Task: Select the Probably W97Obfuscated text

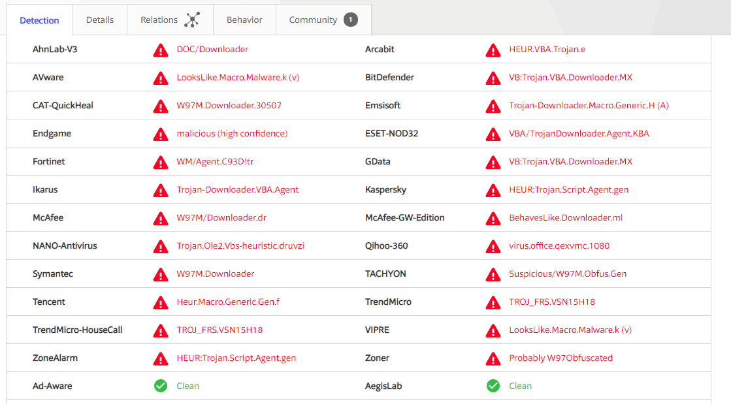Action: tap(560, 358)
